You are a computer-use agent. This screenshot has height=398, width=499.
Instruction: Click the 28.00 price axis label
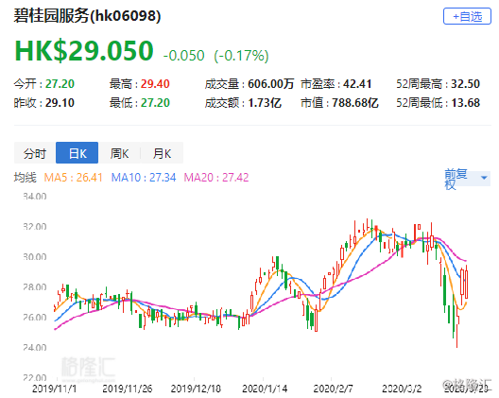point(35,287)
